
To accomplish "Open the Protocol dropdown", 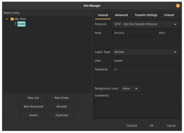I will click(145, 24).
